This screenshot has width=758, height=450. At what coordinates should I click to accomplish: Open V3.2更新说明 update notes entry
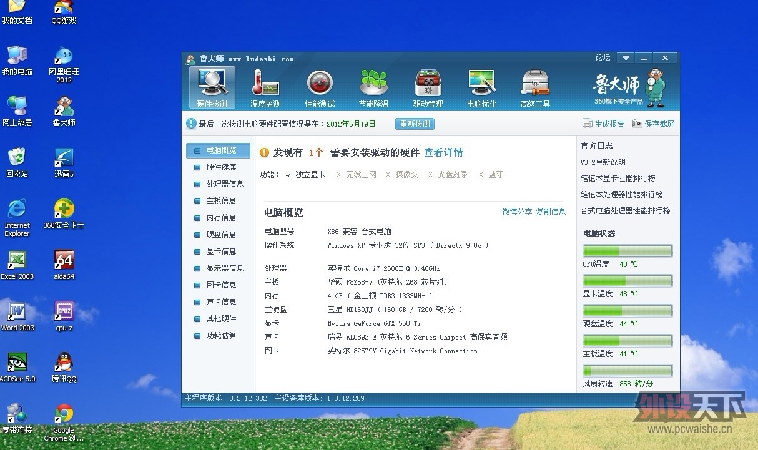click(603, 162)
